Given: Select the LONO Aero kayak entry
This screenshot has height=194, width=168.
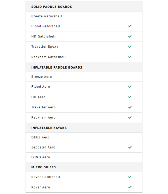Looking at the screenshot, I should [41, 157].
